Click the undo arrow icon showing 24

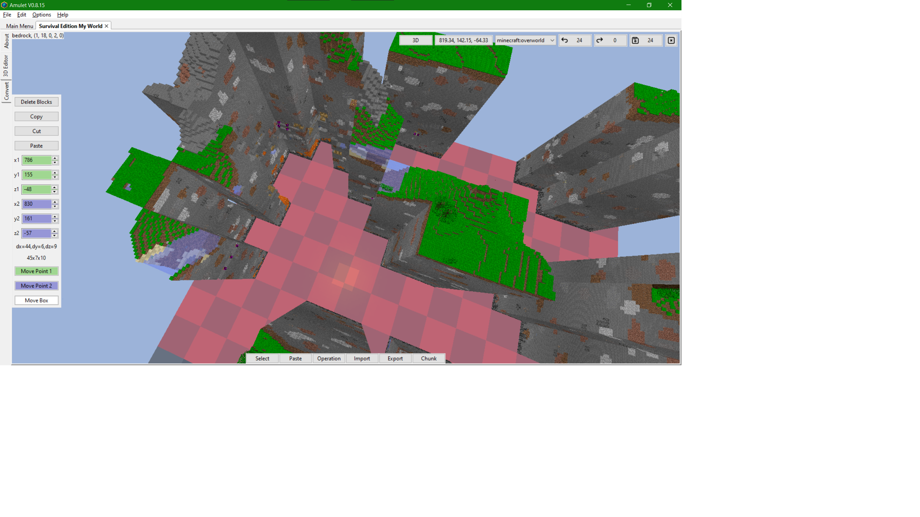(565, 40)
